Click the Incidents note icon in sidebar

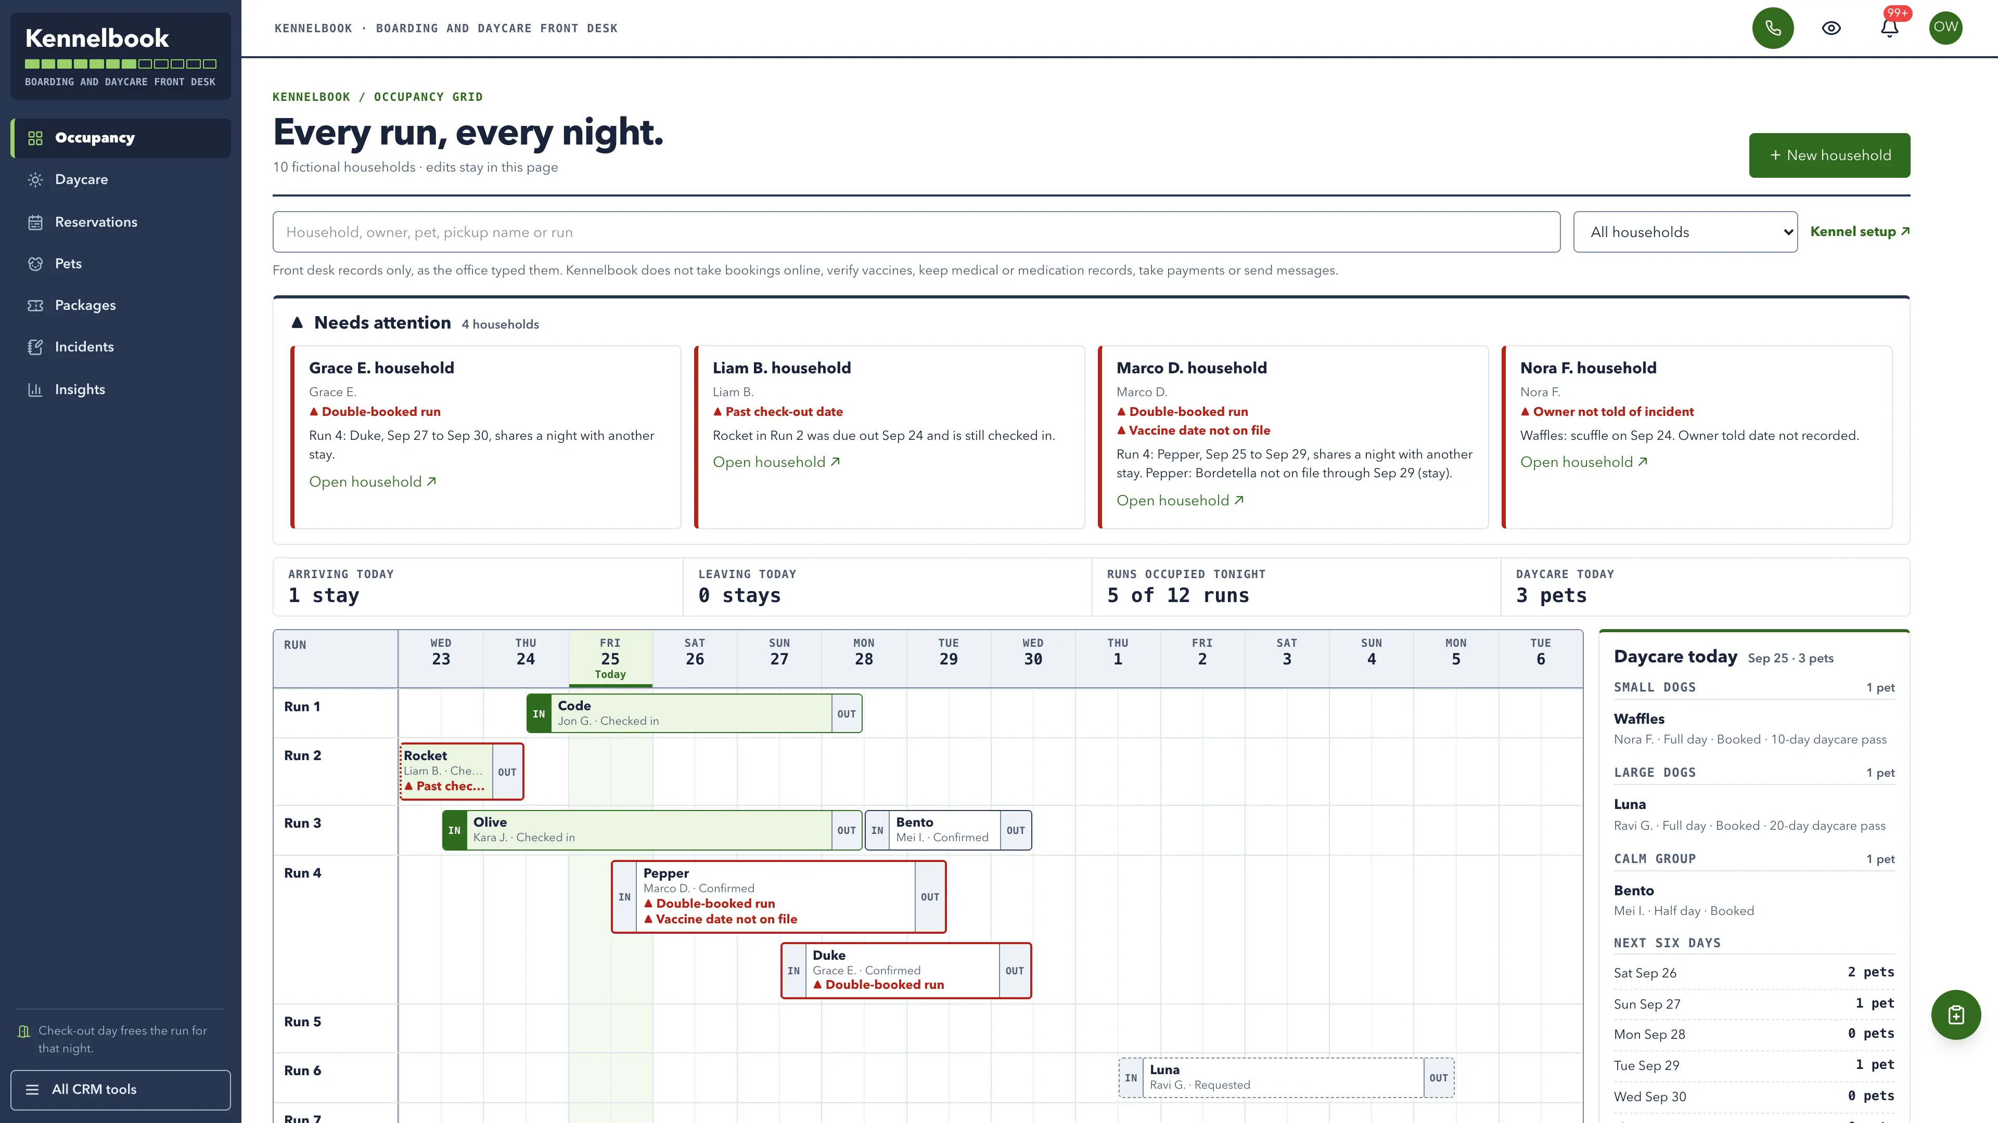click(35, 347)
